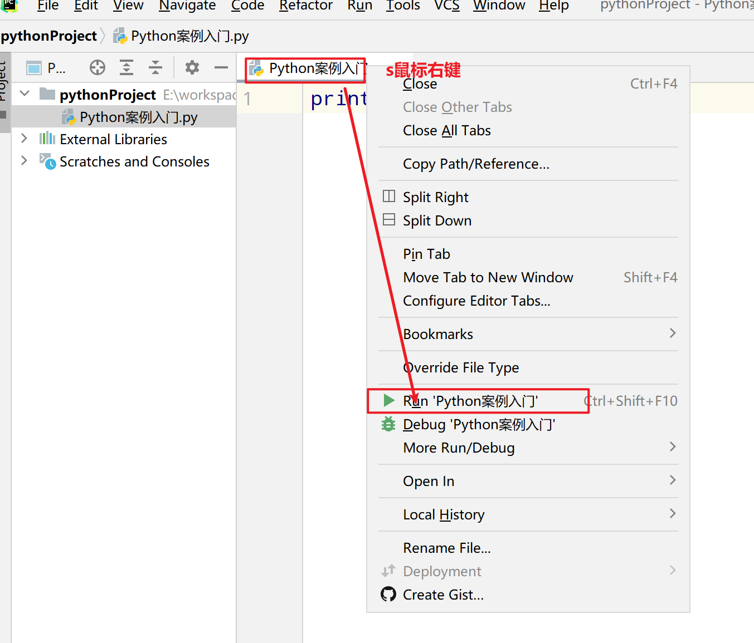Open Project panel settings gear

tap(192, 68)
